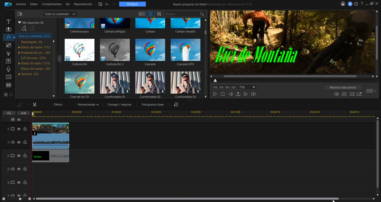The height and width of the screenshot is (202, 381).
Task: Toggle visibility of video track 1
Action: (x=19, y=129)
